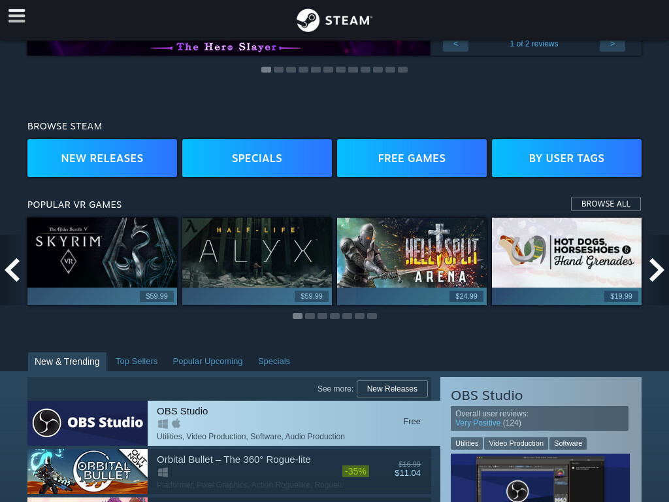Open Hot Dogs, Horseshoes & Hand Grenades card
669x502 pixels.
[566, 261]
